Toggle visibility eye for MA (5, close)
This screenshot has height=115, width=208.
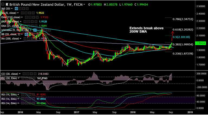(22, 13)
